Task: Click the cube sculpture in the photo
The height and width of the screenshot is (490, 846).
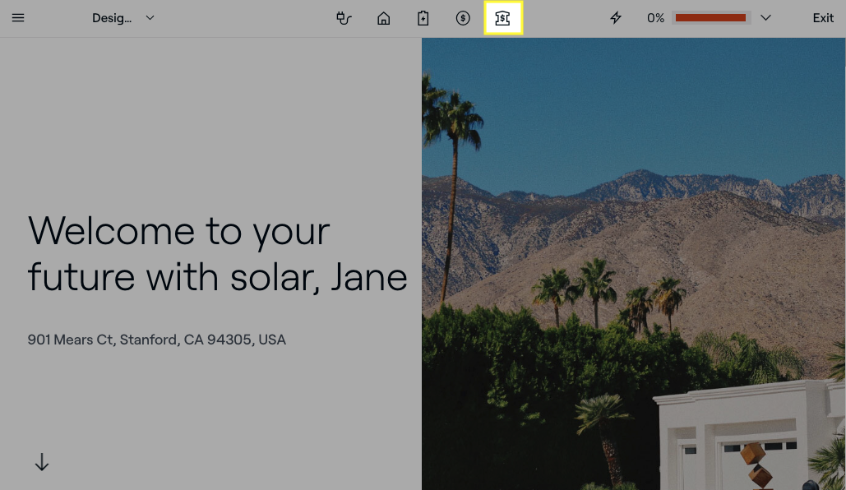Action: (756, 464)
